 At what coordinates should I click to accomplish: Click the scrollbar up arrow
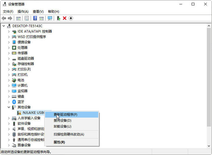(x=209, y=26)
